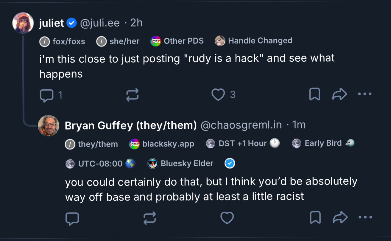Open the @chaosgreml.in handle link
391x241 pixels.
click(x=241, y=125)
